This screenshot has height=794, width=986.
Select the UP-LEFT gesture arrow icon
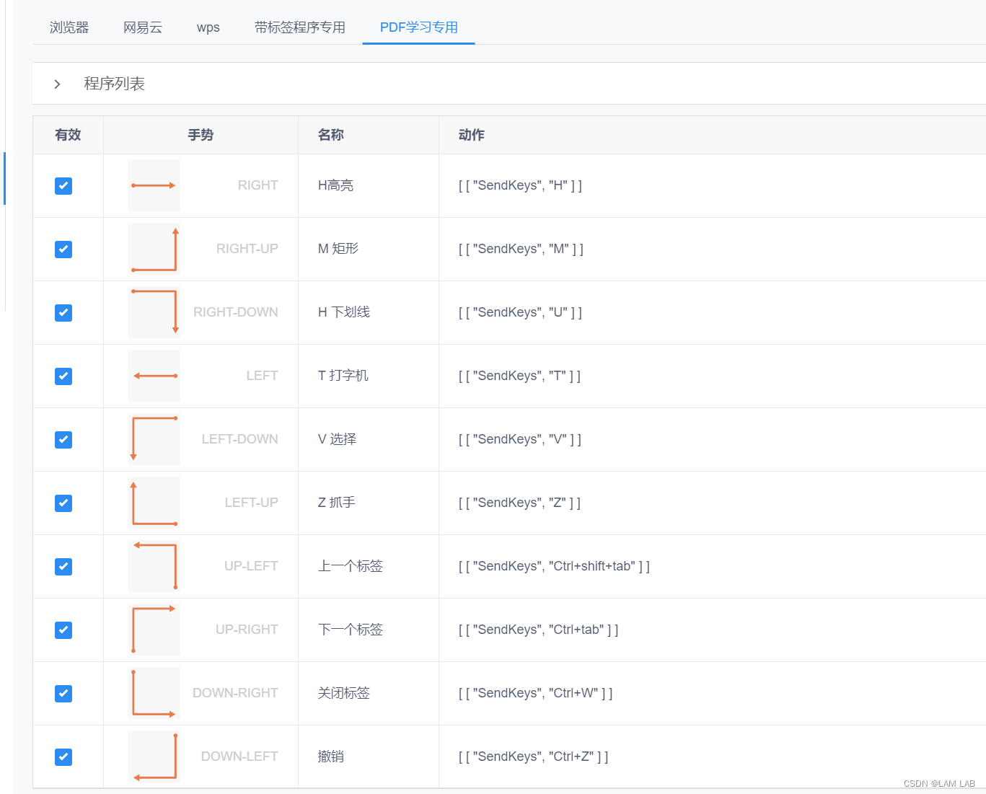(x=154, y=566)
